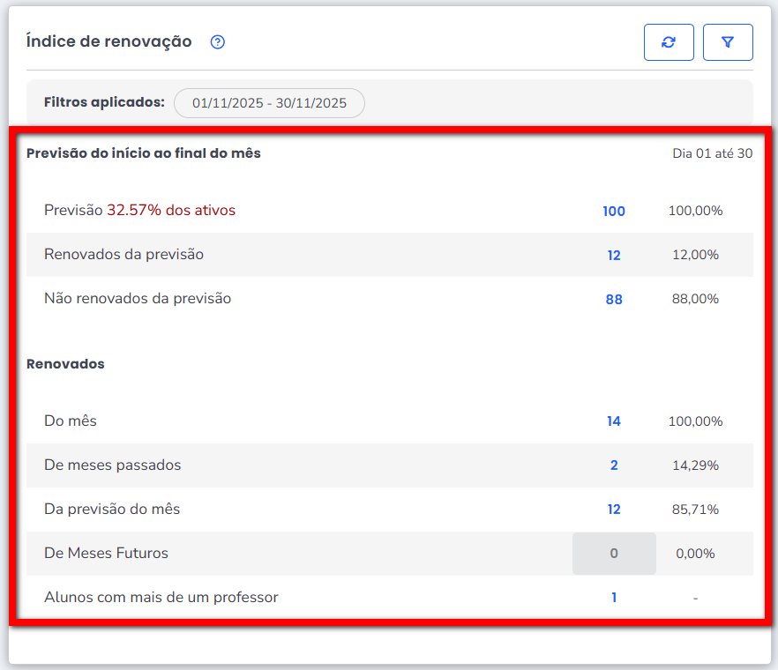Click the Previsão 32.57% dos ativos label
The image size is (778, 670).
click(139, 211)
